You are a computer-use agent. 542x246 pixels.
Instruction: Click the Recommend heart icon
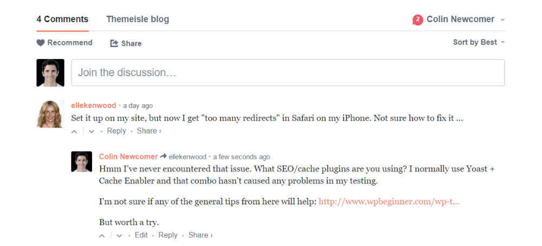point(41,43)
